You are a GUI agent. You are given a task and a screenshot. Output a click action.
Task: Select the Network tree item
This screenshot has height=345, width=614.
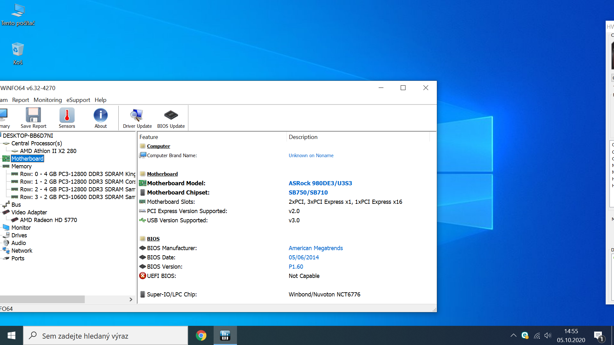click(22, 251)
